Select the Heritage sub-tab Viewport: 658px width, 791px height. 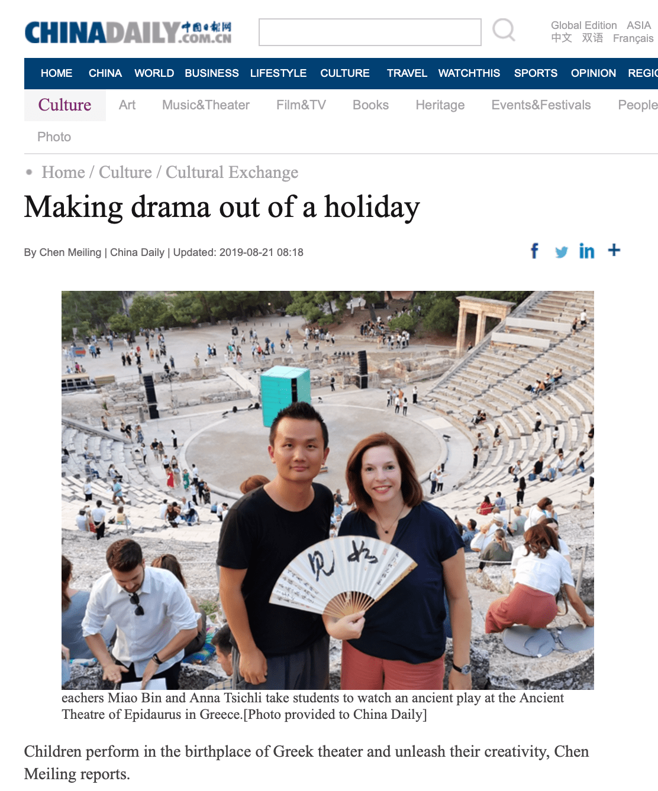pos(440,105)
